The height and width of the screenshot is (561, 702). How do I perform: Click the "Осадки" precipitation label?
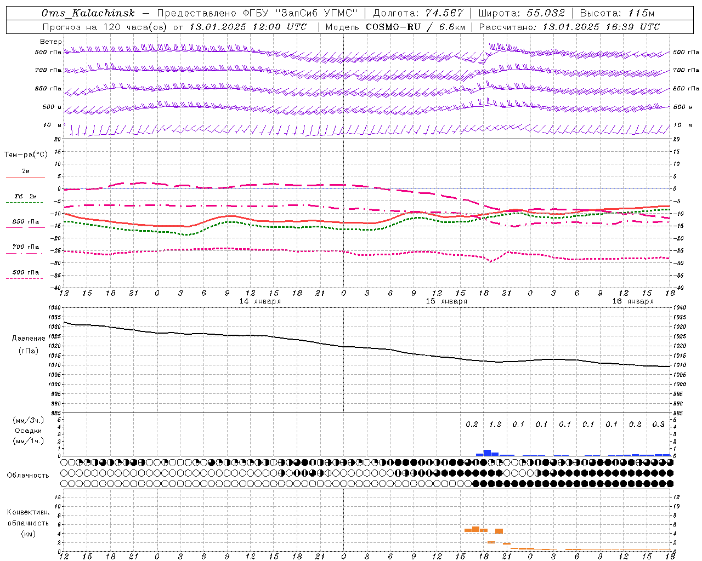pyautogui.click(x=29, y=431)
